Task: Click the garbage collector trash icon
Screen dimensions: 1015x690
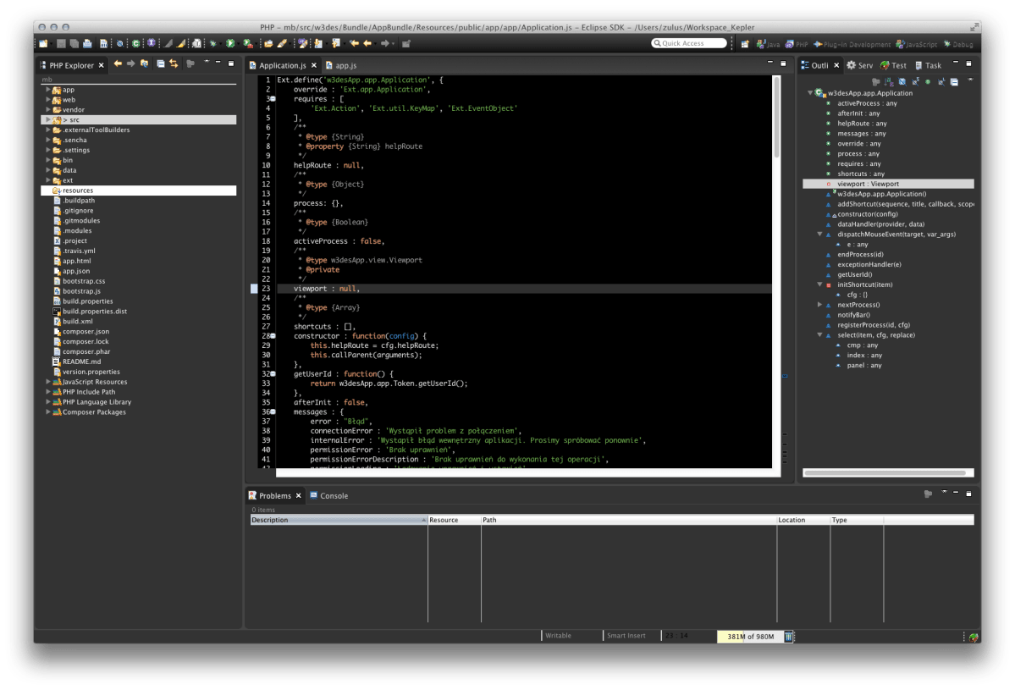Action: [x=788, y=637]
